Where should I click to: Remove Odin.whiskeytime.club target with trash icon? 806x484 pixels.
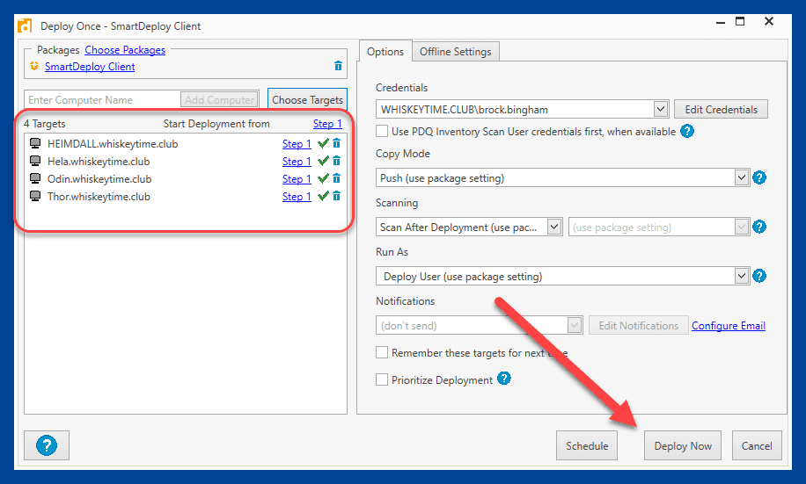336,178
